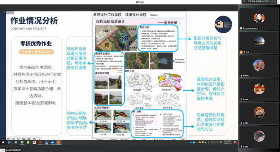Click the red Adobe 'A' taskbar icon
The height and width of the screenshot is (152, 280).
pyautogui.click(x=34, y=142)
